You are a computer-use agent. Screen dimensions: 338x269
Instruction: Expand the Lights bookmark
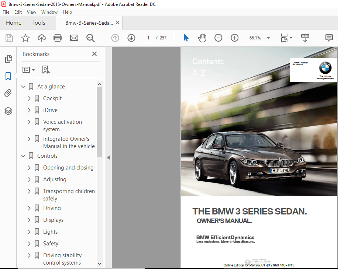coord(29,232)
